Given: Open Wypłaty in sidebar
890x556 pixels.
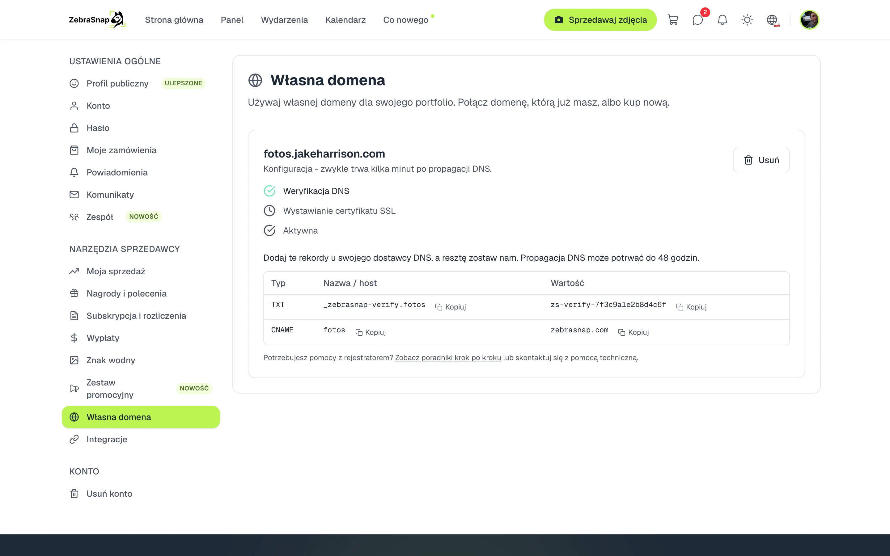Looking at the screenshot, I should click(x=141, y=338).
